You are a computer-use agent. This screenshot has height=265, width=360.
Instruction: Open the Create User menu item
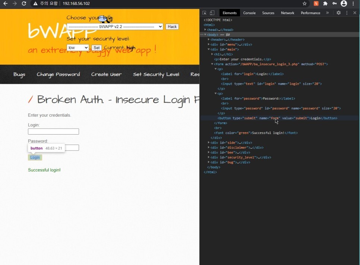click(106, 75)
